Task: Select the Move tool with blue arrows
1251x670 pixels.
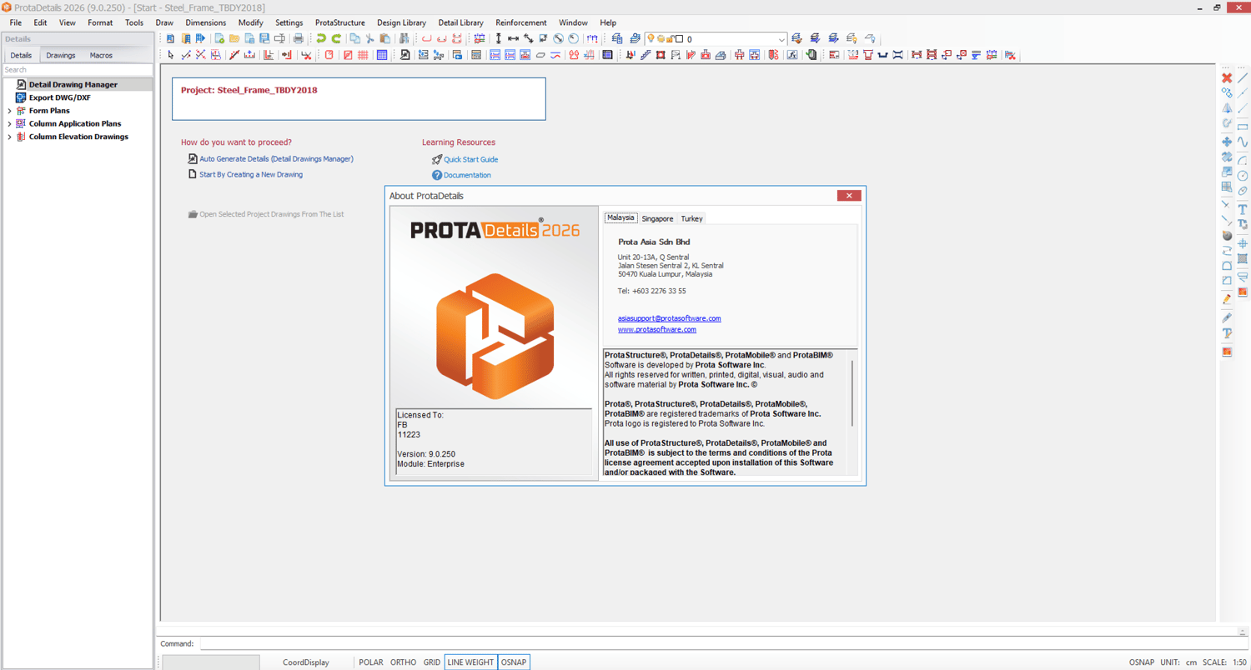Action: 1227,142
